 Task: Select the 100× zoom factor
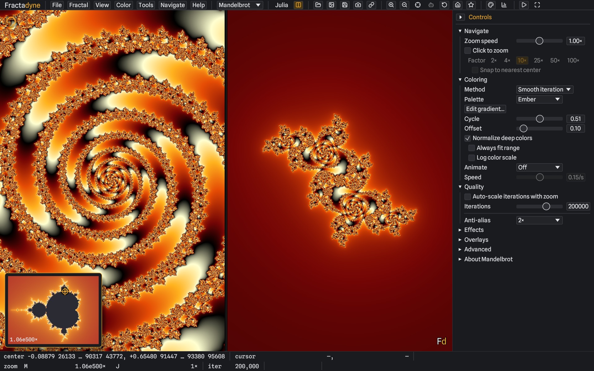point(573,60)
